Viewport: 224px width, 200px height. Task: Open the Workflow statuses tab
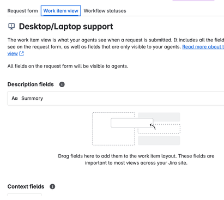point(105,11)
